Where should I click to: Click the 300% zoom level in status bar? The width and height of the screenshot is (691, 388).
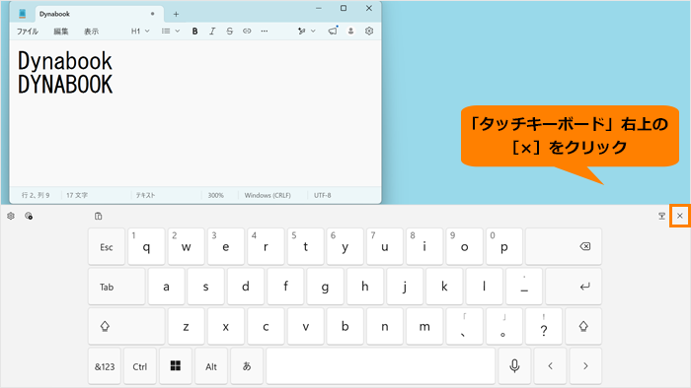(215, 195)
